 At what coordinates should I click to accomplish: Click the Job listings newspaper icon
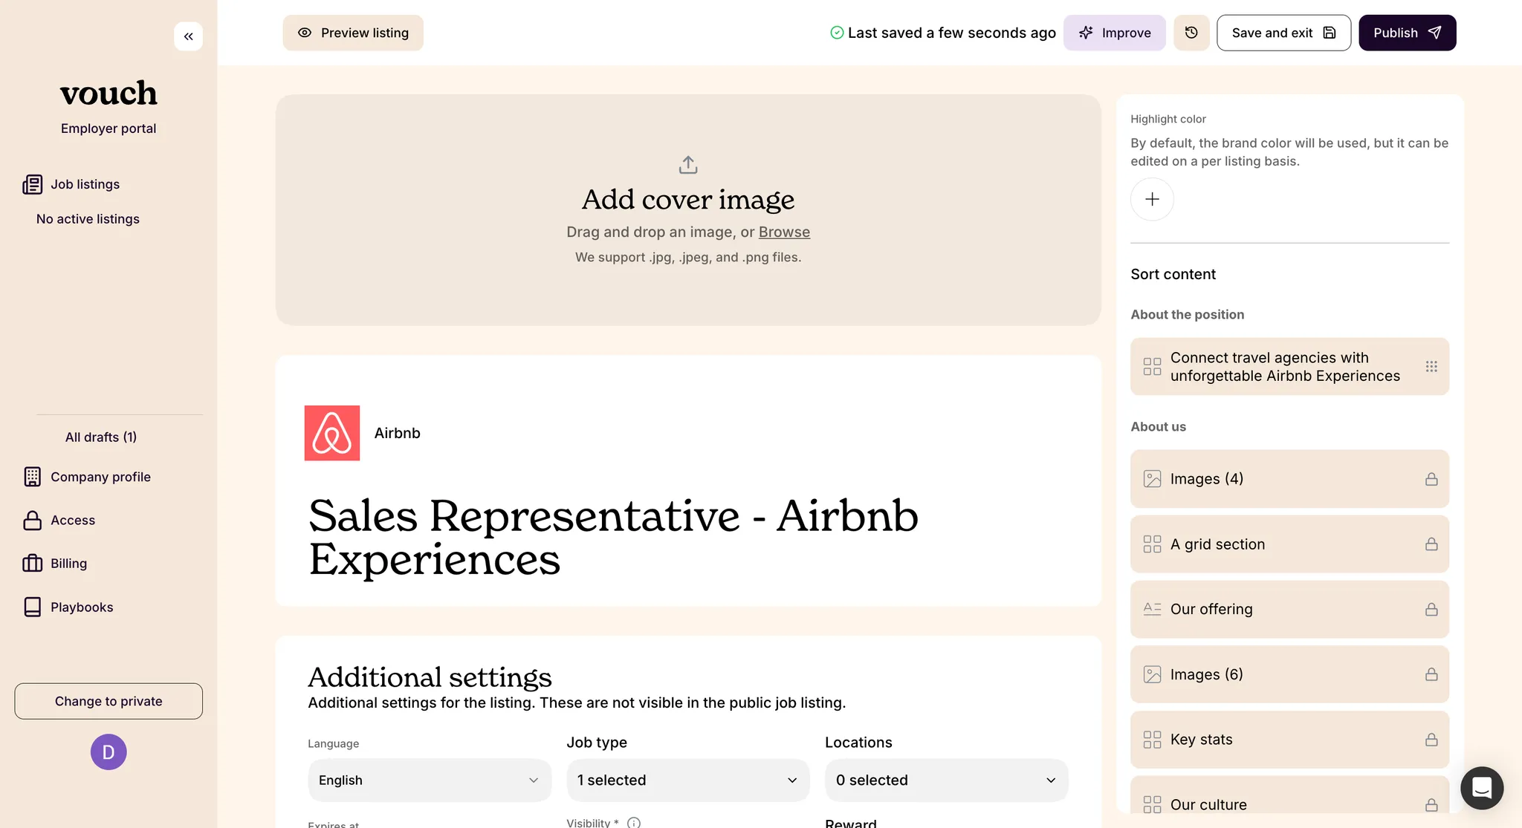coord(32,184)
